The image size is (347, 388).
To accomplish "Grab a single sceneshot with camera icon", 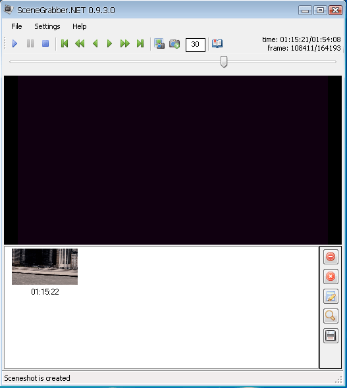I will (x=159, y=44).
